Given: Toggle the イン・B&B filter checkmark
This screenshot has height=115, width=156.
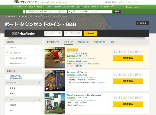Looking at the screenshot, I should (x=7, y=53).
